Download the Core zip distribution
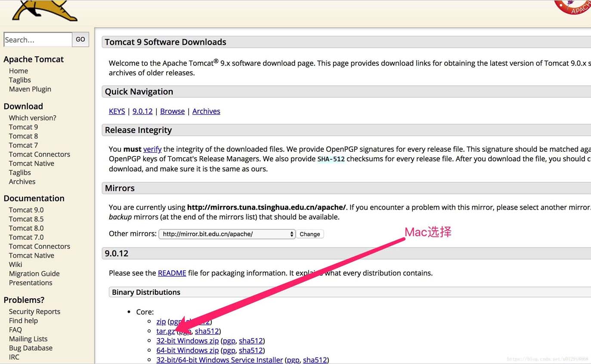Screen dimensions: 591x364 161,321
